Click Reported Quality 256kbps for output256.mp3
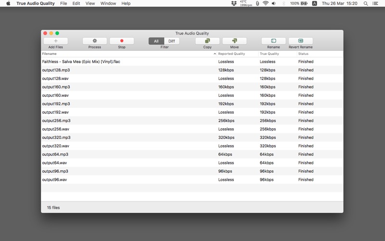 click(226, 120)
